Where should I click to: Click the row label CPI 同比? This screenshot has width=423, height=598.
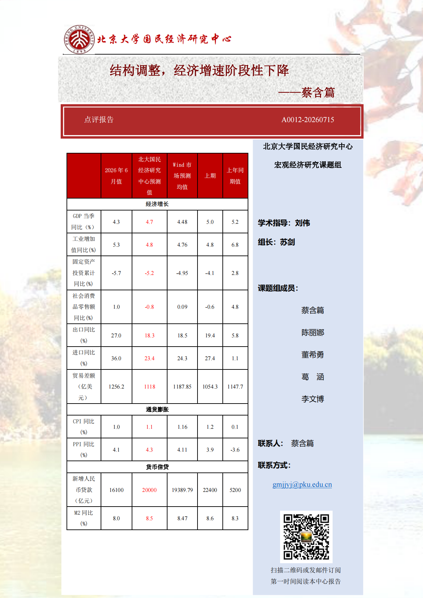pos(84,427)
